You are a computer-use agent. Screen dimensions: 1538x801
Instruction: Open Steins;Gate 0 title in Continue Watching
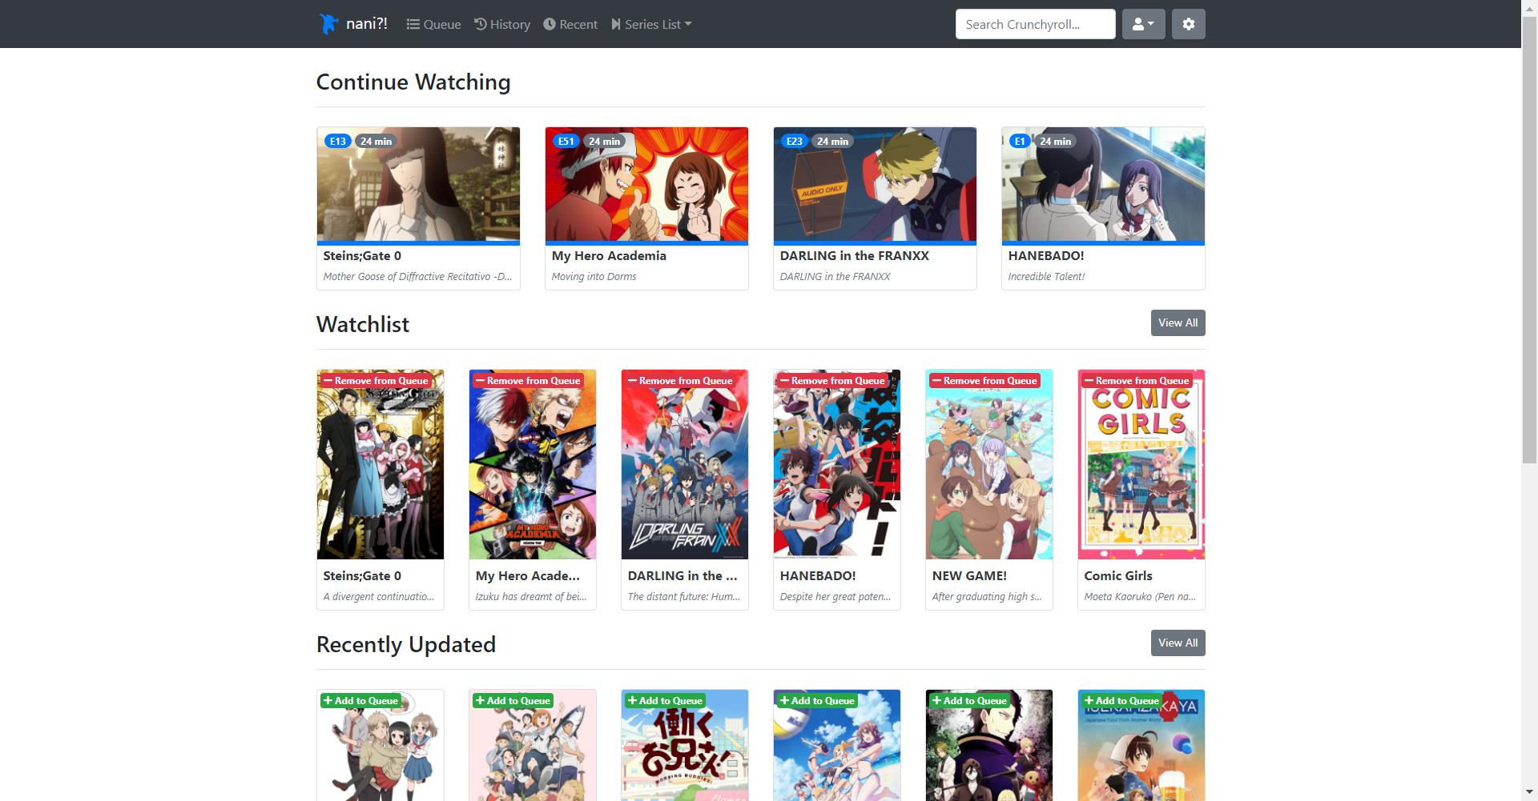point(362,256)
